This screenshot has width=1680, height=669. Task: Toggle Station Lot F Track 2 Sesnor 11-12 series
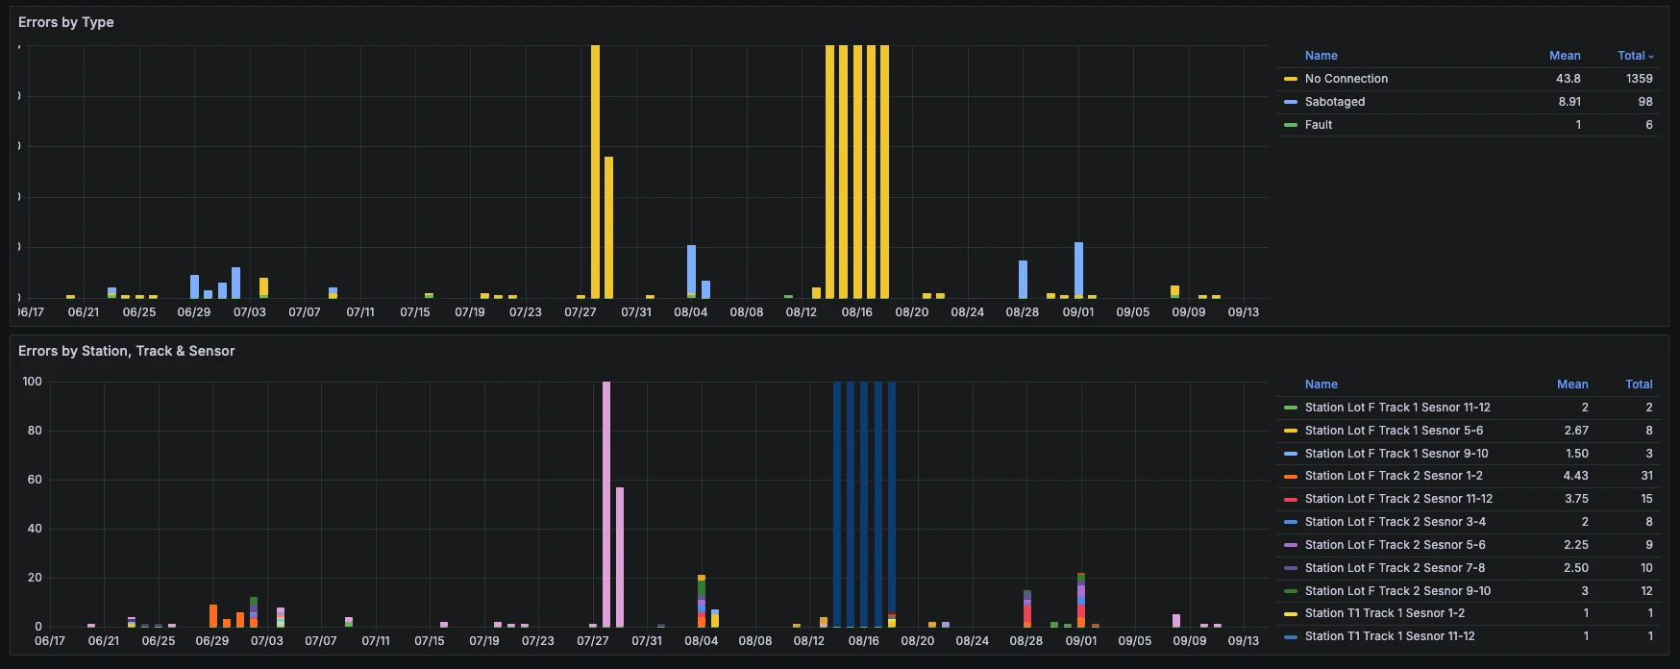(1398, 499)
